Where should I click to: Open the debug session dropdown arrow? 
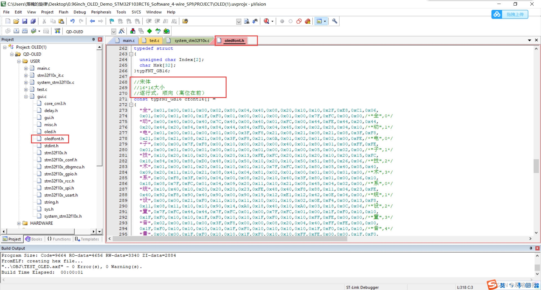pyautogui.click(x=272, y=21)
